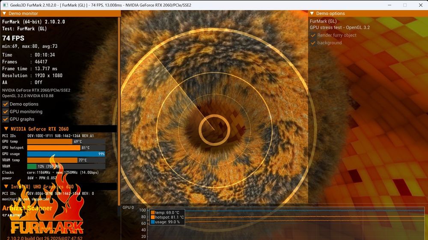Click the Clocks core:1186MHz row
Viewport: 428px width, 240px height.
pyautogui.click(x=51, y=172)
